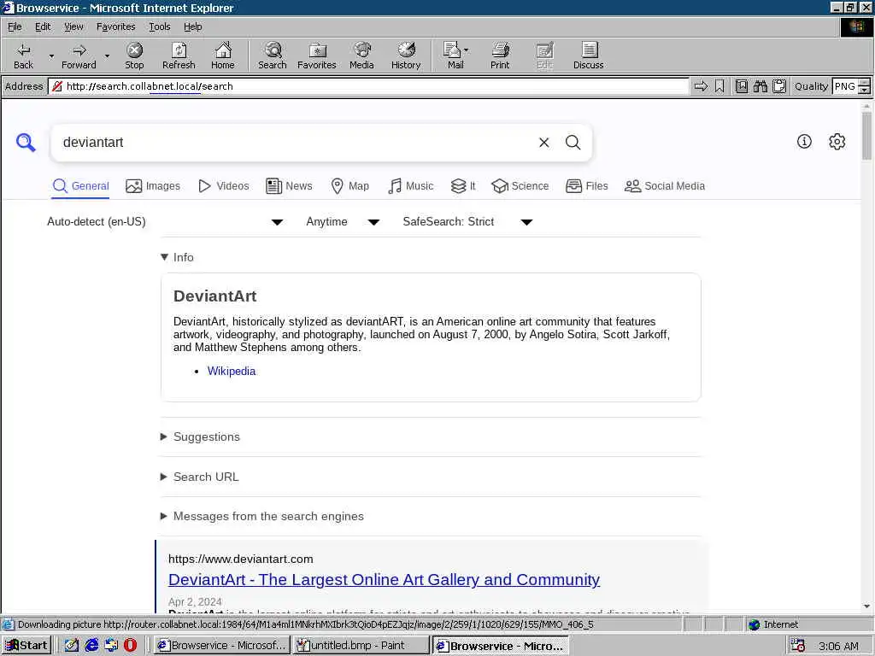Viewport: 875px width, 656px height.
Task: Switch to the Social Media tab
Action: (665, 186)
